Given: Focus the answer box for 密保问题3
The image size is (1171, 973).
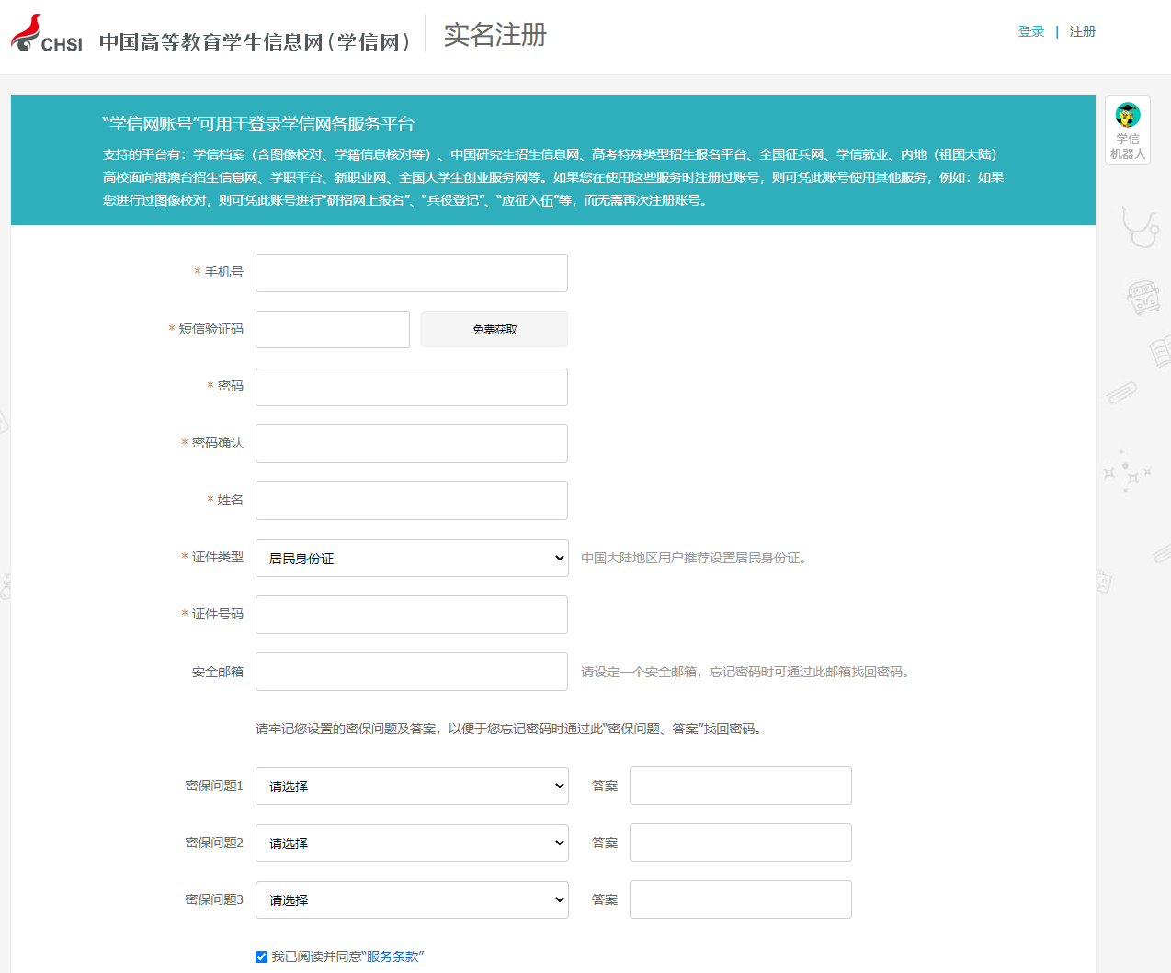Looking at the screenshot, I should (739, 899).
